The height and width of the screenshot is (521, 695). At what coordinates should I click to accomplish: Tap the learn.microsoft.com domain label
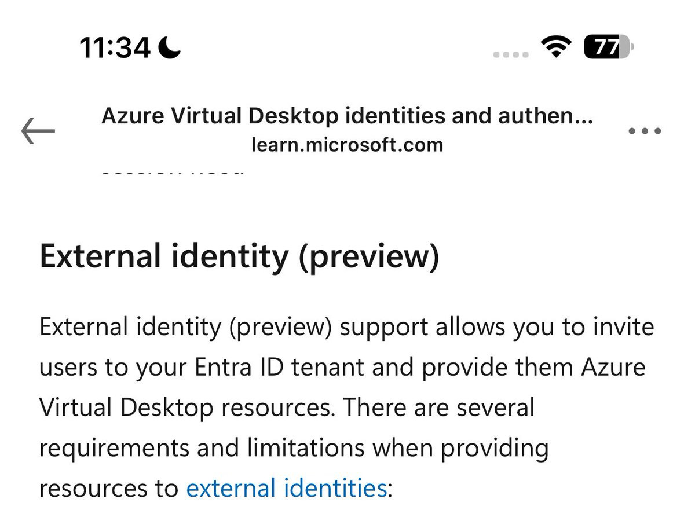pyautogui.click(x=347, y=145)
